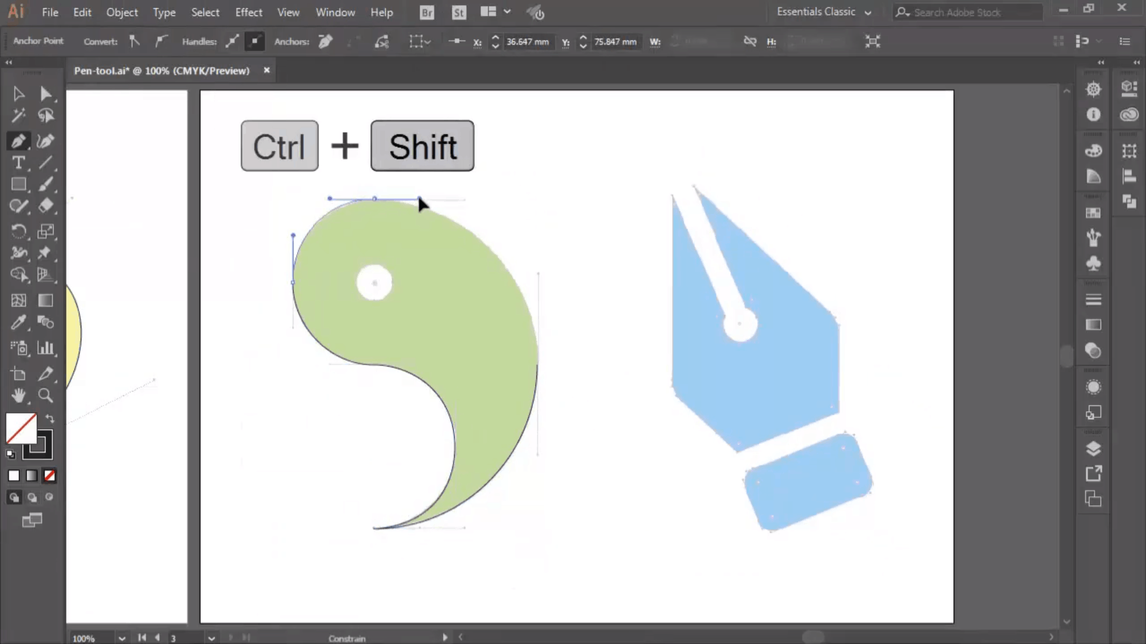Select the Column Graph tool

[46, 348]
